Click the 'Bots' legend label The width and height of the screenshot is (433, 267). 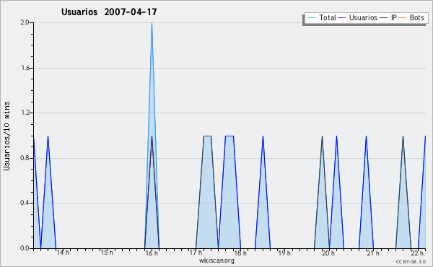coord(416,17)
